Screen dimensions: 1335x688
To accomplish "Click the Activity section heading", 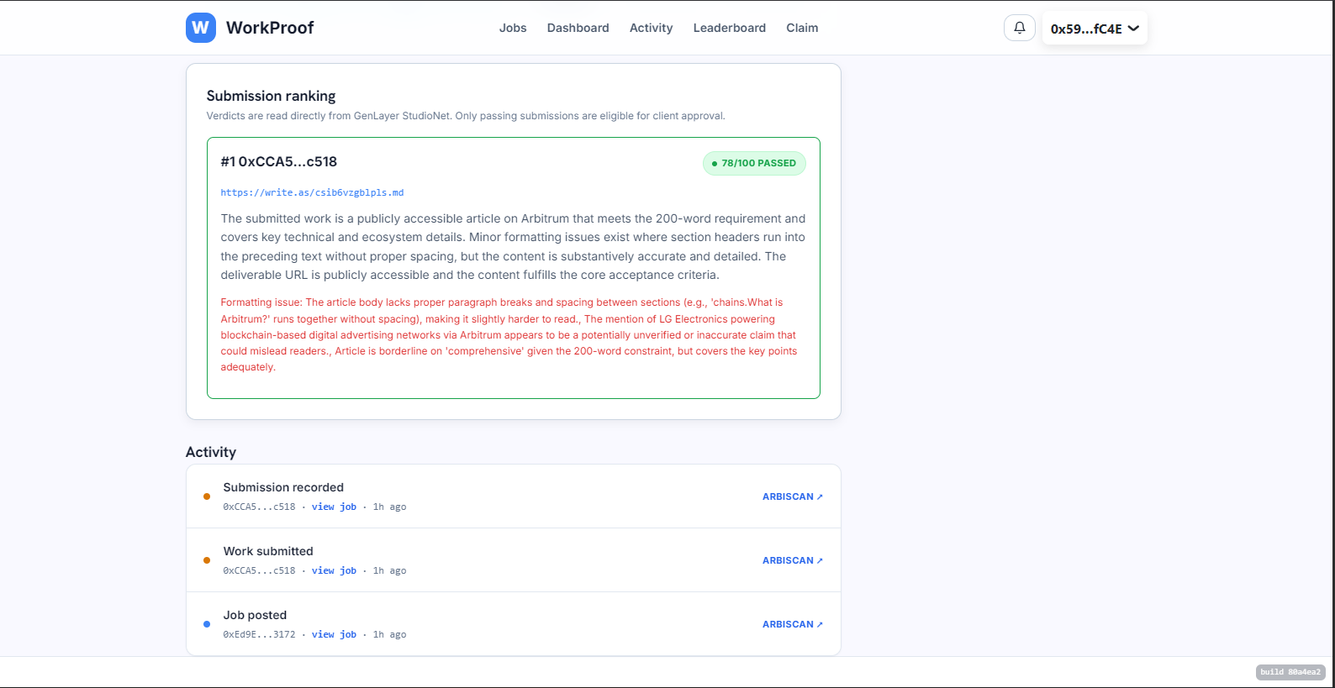I will click(x=211, y=452).
